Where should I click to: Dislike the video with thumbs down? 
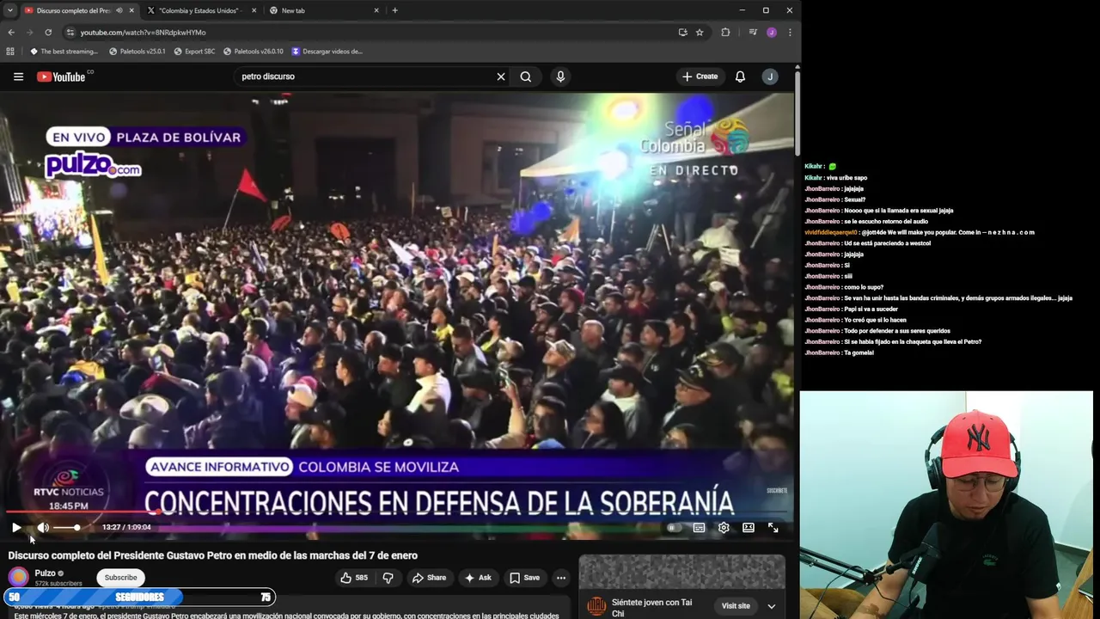pos(388,578)
